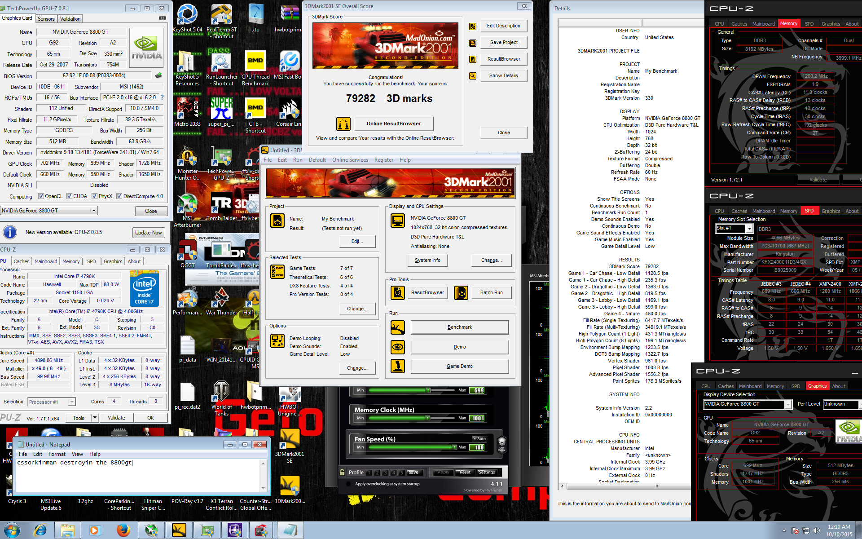Open the Display Device Selection dropdown
This screenshot has width=862, height=539.
(x=787, y=404)
